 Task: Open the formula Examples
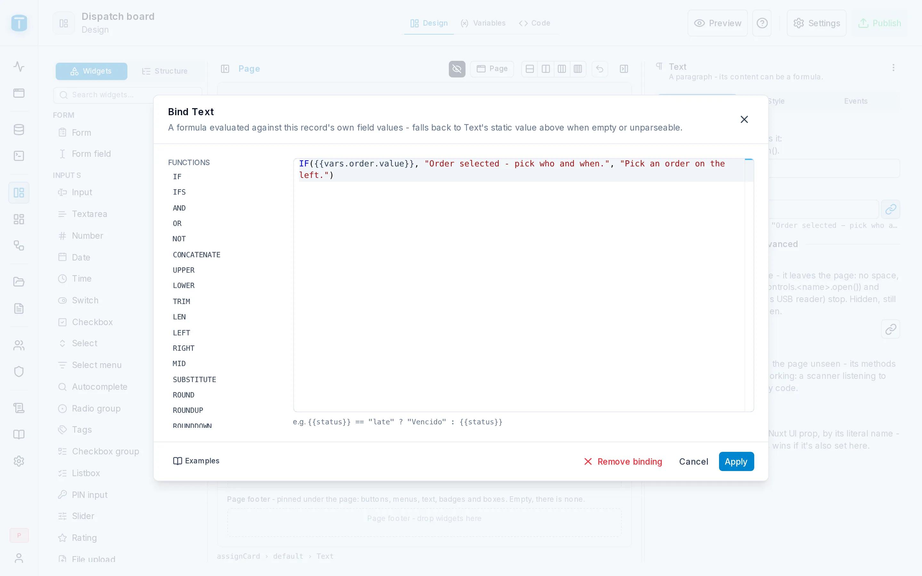(196, 460)
